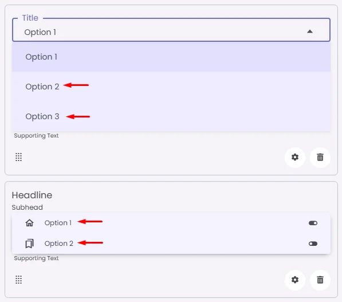The image size is (342, 302).
Task: Open settings gear of dropdown card
Action: click(295, 157)
